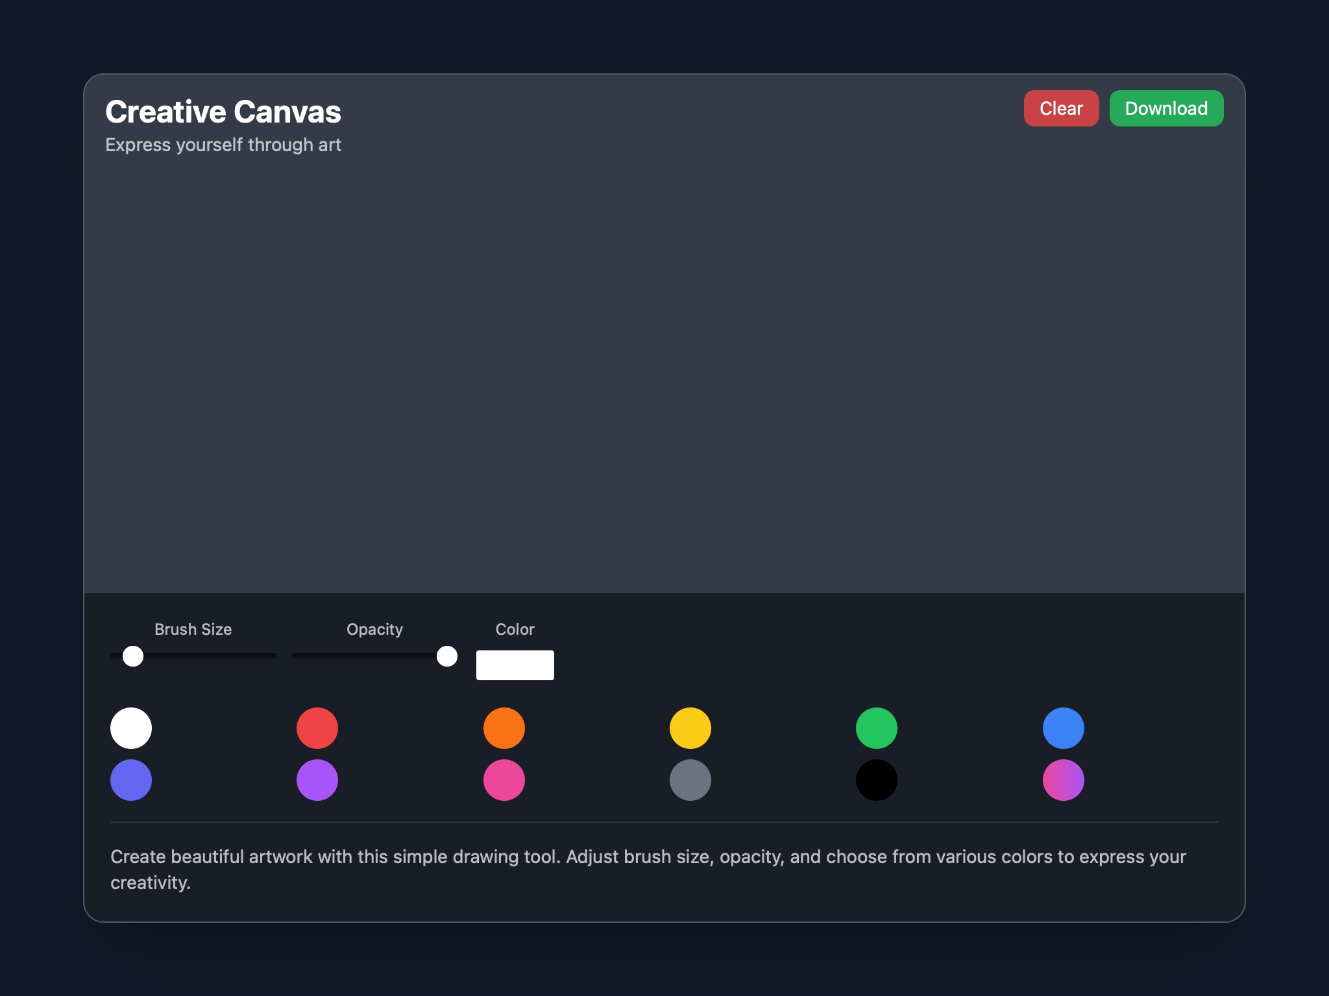Screen dimensions: 1329x996
Task: Select the yellow color swatch
Action: pos(690,728)
